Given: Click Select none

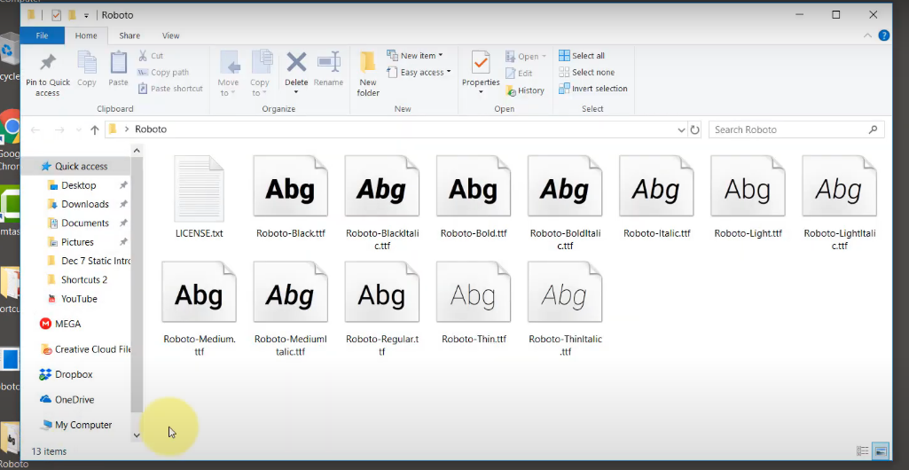Looking at the screenshot, I should pyautogui.click(x=586, y=73).
